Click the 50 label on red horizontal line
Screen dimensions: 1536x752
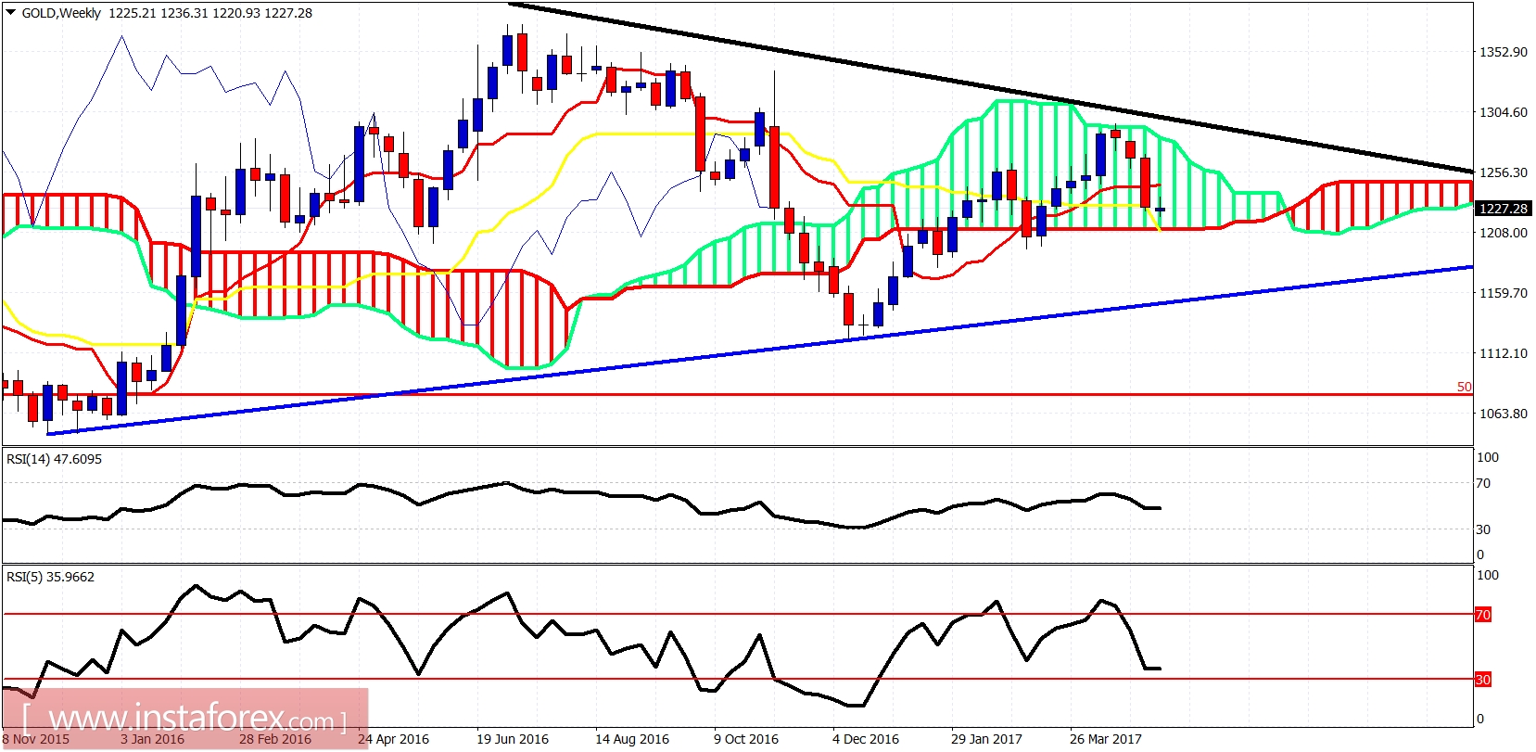click(1464, 387)
